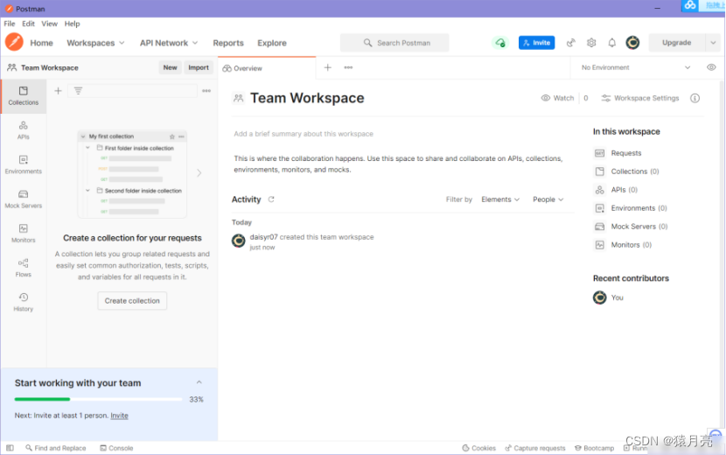
Task: Open Requests in this workspace
Action: click(618, 153)
